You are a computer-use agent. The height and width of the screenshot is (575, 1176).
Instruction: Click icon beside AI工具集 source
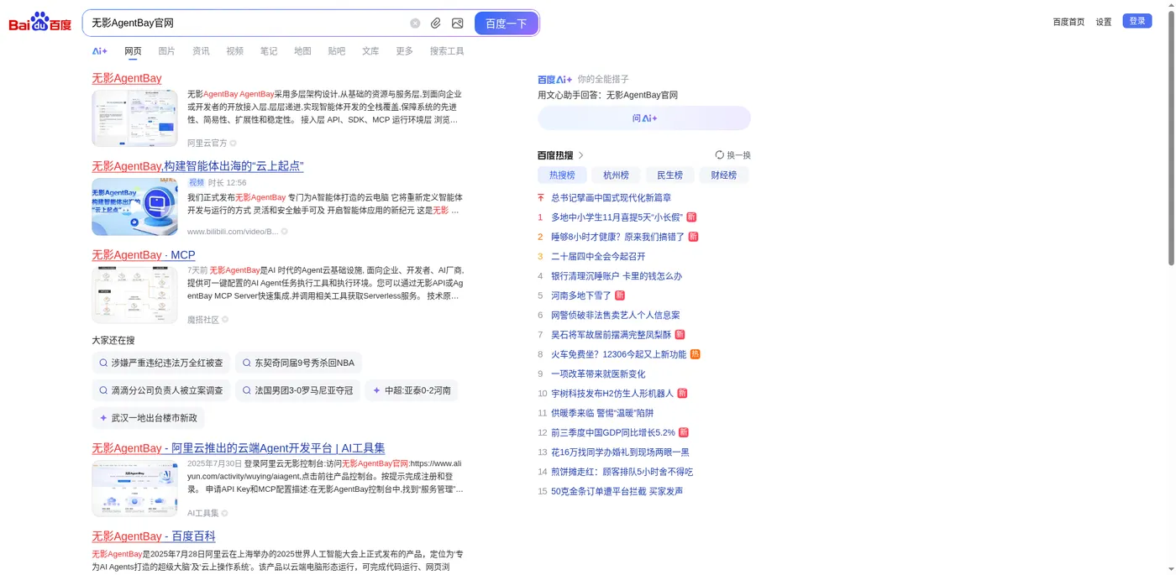(224, 514)
